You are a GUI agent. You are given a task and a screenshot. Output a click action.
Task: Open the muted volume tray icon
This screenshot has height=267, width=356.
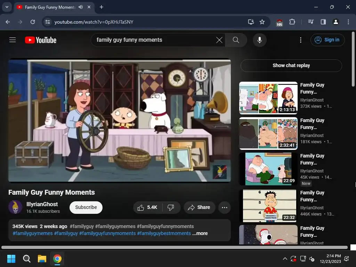(312, 259)
